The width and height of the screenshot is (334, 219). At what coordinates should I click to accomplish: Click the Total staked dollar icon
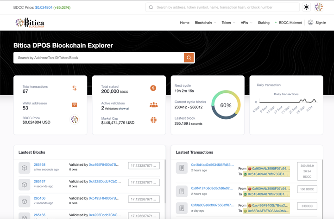tap(153, 88)
